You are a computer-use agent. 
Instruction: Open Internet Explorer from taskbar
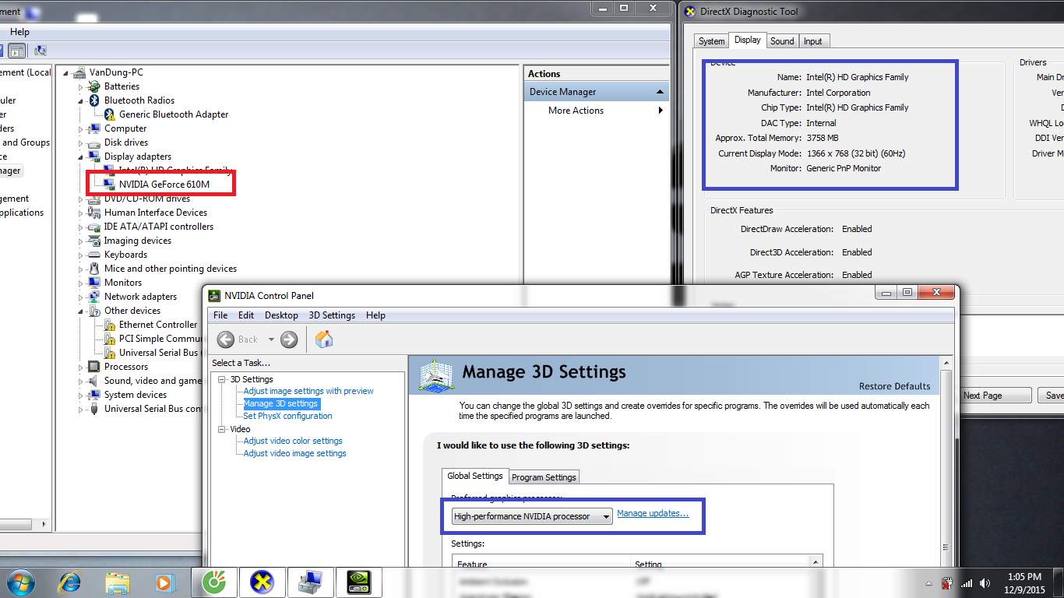pyautogui.click(x=72, y=582)
